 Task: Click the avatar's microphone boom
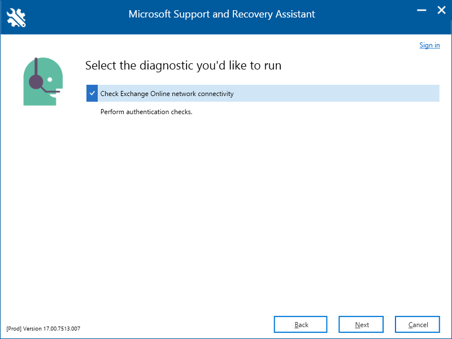click(x=51, y=90)
